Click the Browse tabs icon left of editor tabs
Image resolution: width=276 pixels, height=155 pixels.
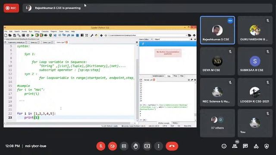coord(5,42)
